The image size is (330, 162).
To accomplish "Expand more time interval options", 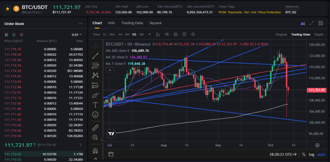I will [150, 35].
